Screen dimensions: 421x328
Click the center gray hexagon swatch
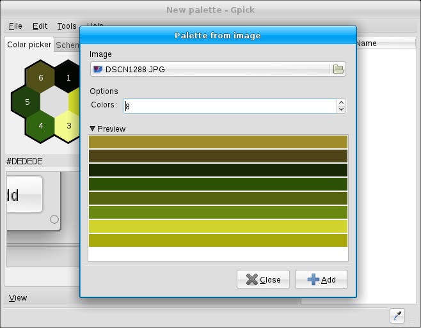[55, 102]
